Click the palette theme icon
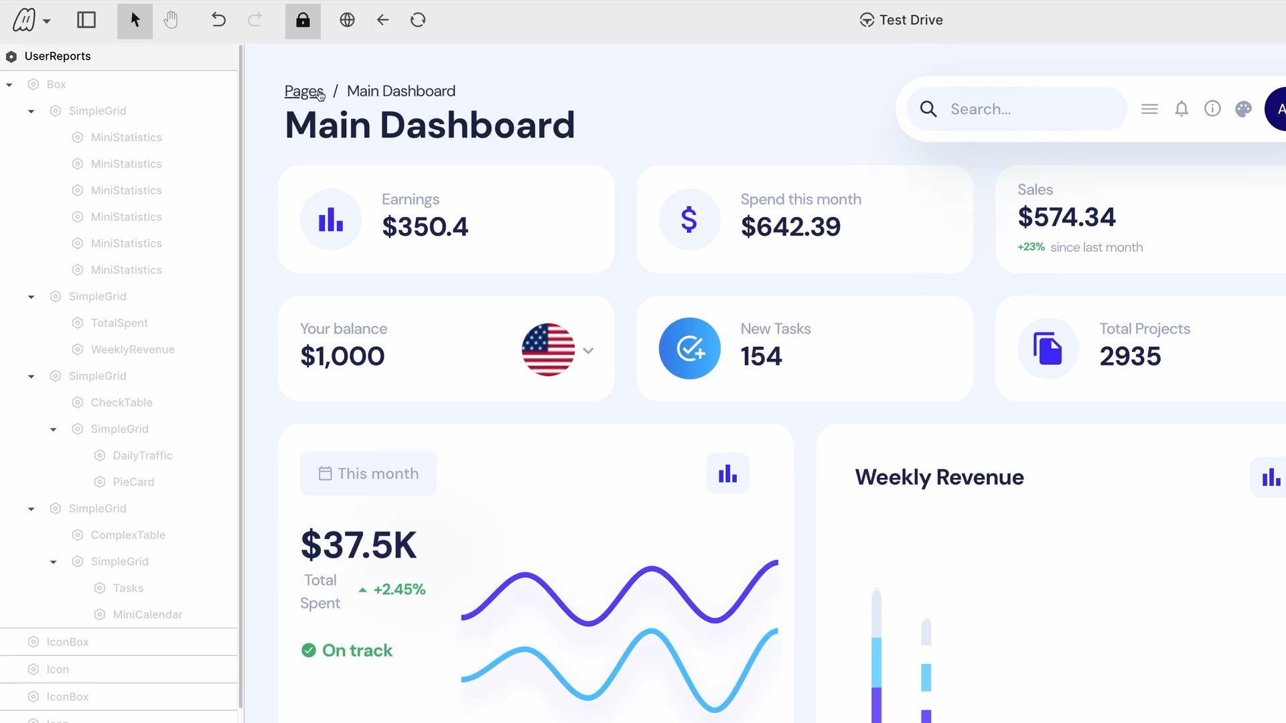 [1243, 109]
